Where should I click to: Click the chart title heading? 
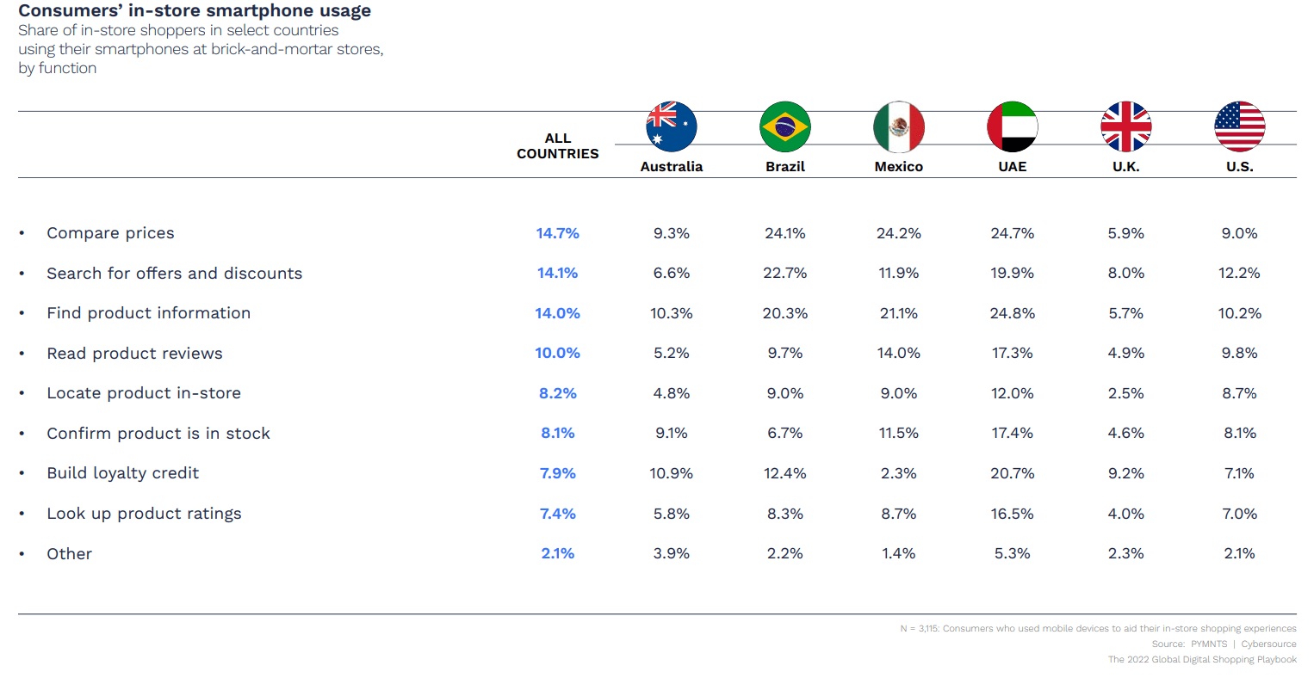click(195, 11)
